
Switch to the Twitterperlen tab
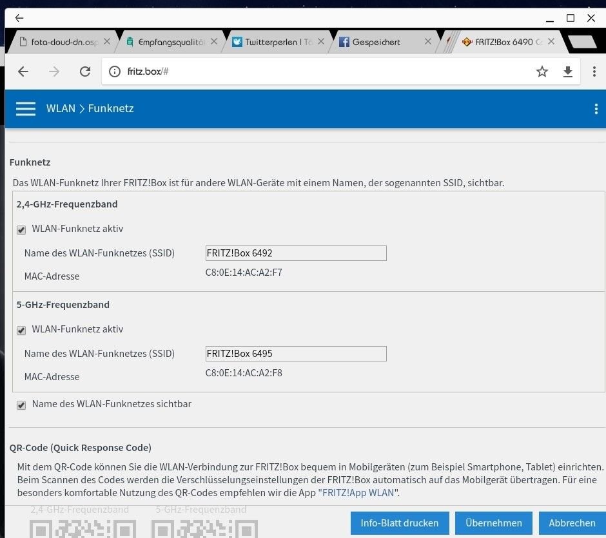(x=277, y=42)
